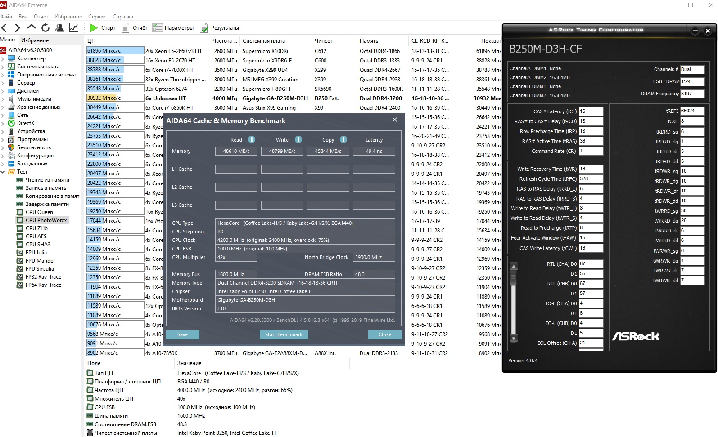Click the Конфигурация icon in the tree

11,156
